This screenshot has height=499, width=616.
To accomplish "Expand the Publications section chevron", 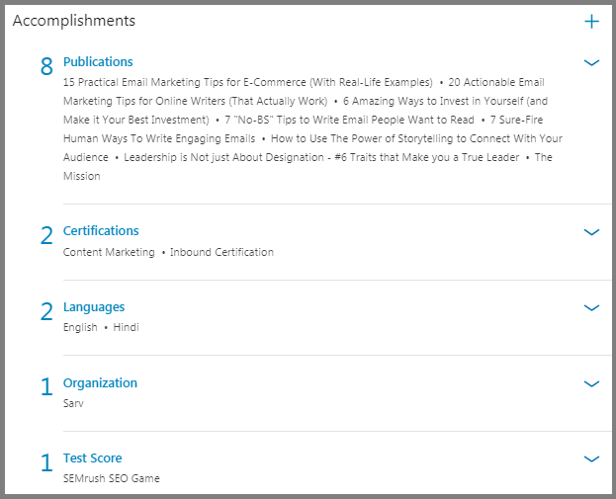I will (x=591, y=62).
